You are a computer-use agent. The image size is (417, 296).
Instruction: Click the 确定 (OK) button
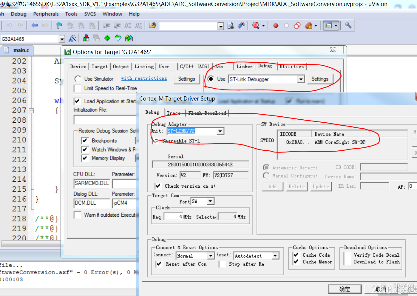[x=345, y=289]
